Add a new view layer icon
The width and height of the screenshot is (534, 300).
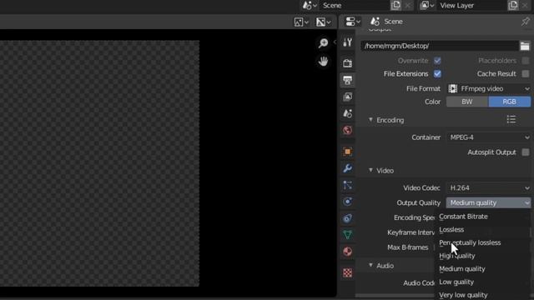513,5
